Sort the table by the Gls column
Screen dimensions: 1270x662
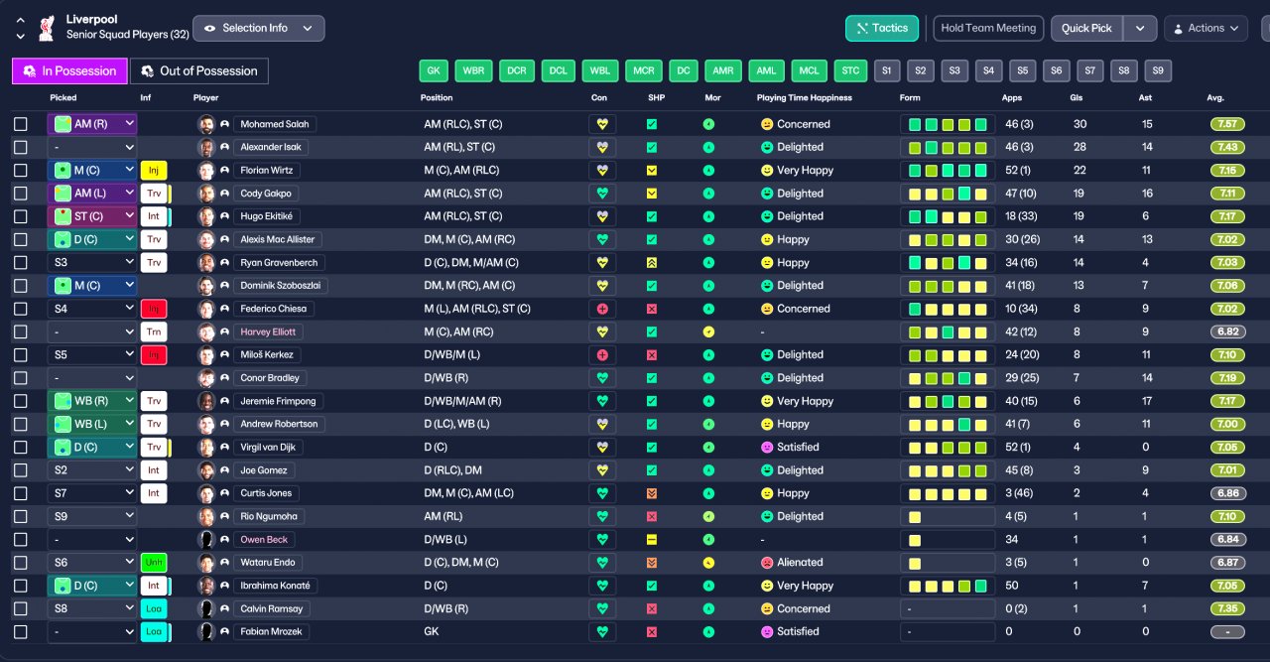[x=1077, y=98]
